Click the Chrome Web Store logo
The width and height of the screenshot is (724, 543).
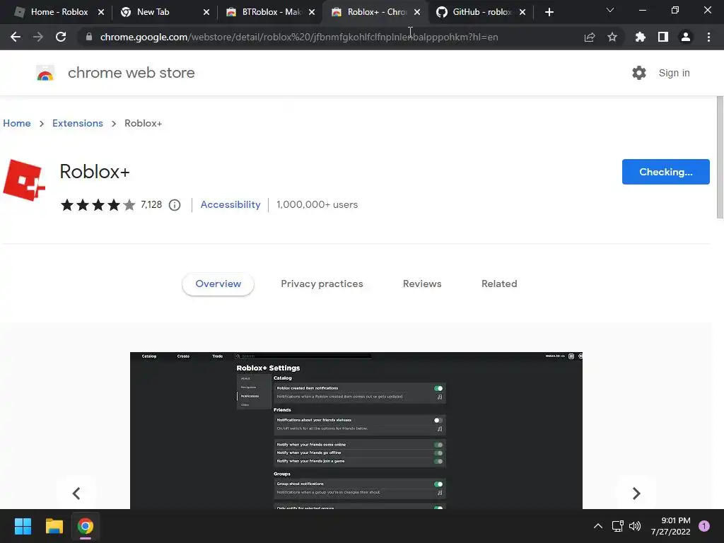[x=45, y=73]
